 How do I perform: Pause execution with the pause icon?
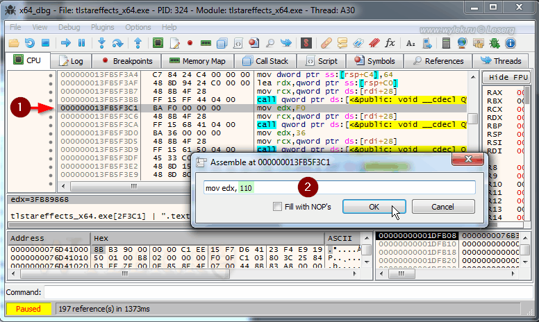81,43
